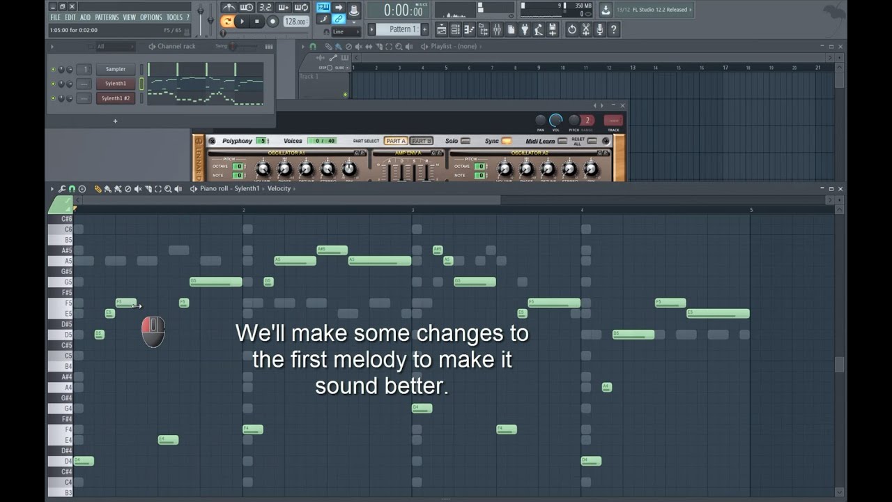Mute the Sylenth1 #2 channel
The image size is (892, 502).
[x=53, y=98]
